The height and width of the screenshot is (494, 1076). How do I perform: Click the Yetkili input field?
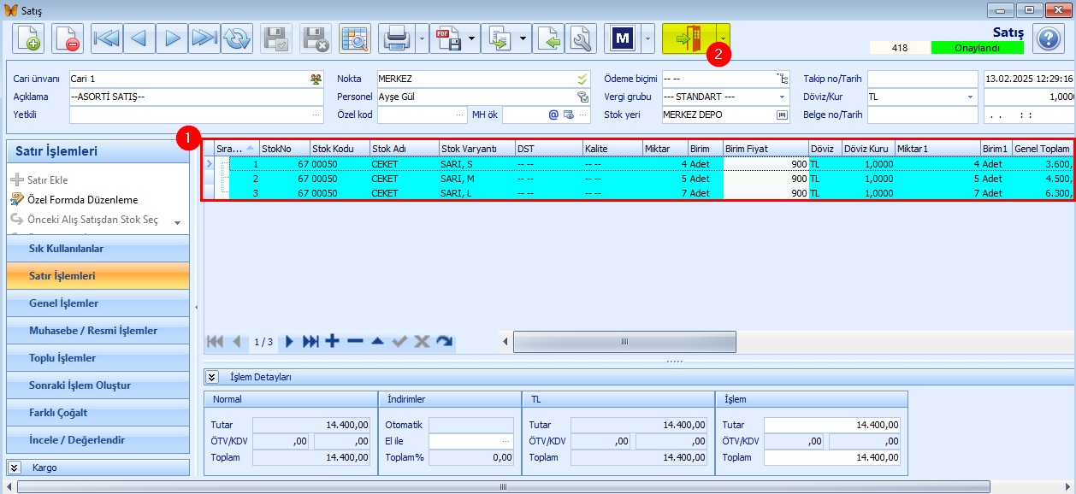[197, 114]
